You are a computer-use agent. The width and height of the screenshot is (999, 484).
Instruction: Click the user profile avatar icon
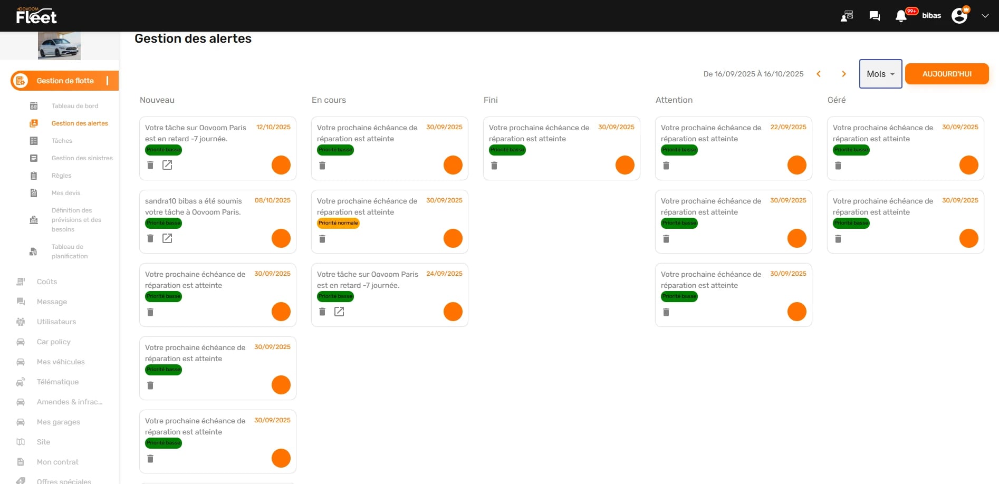[959, 16]
